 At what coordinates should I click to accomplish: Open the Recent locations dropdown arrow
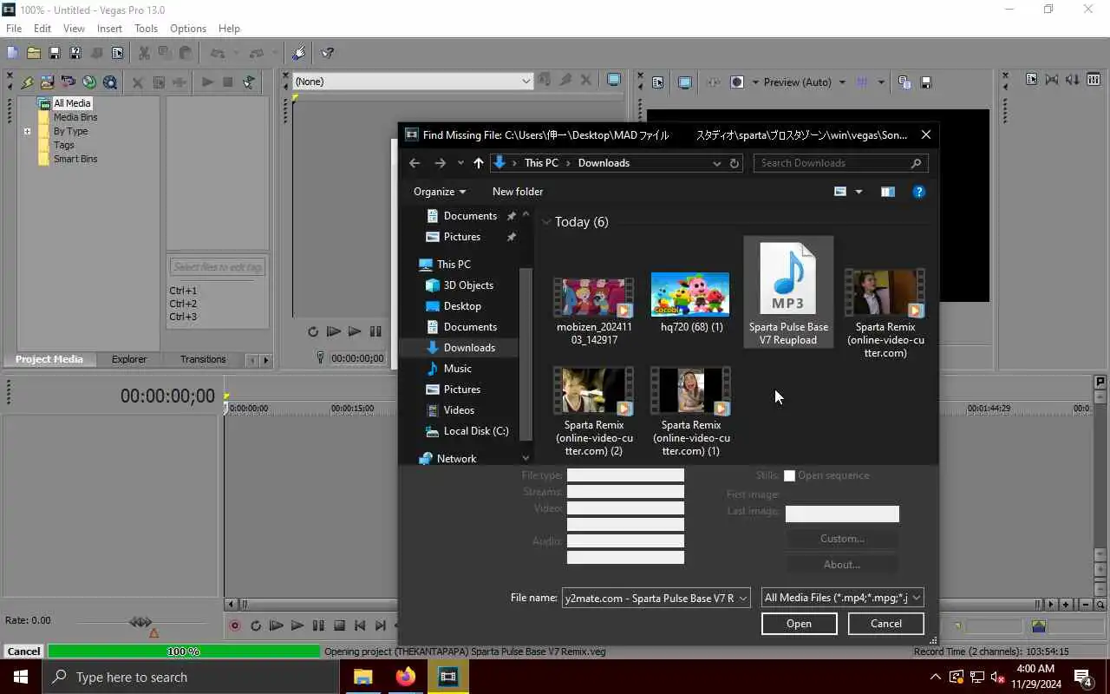coord(460,163)
